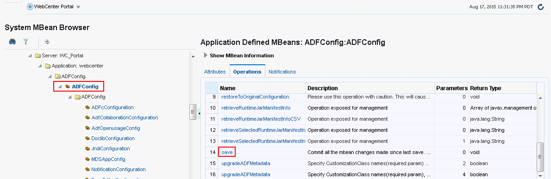The width and height of the screenshot is (551, 179).
Task: Click the MDSAppConfig bean icon
Action: (x=88, y=159)
